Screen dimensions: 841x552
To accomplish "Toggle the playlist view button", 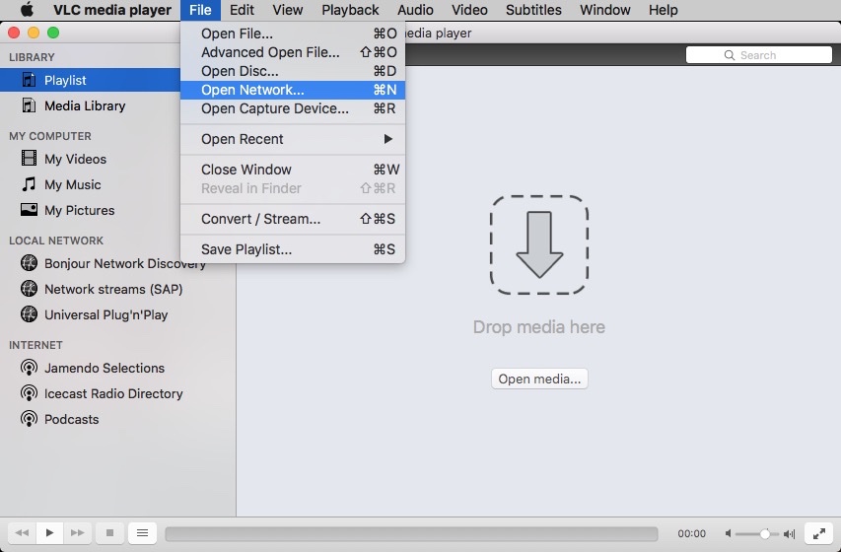I will point(142,532).
